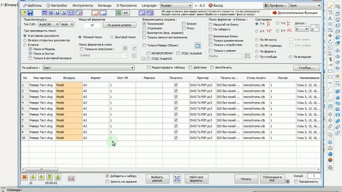This screenshot has width=342, height=192.
Task: Open the Команды menu
Action: tap(105, 5)
